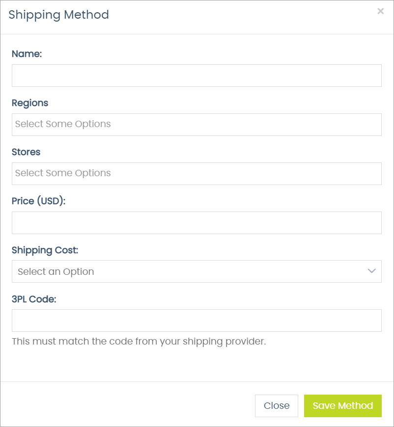Click inside the Name text field
394x427 pixels.
point(197,75)
